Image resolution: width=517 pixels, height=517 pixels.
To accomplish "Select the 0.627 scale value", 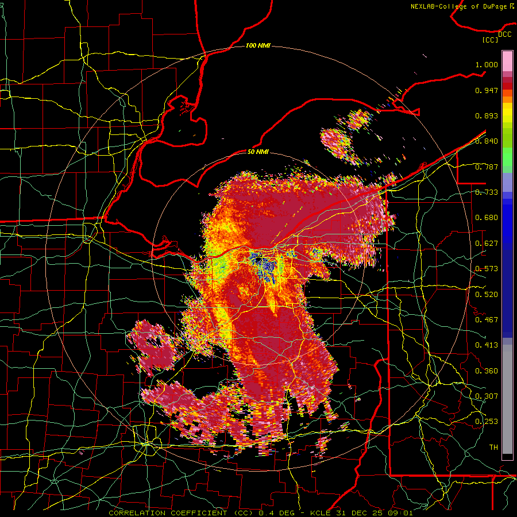I will tap(487, 244).
